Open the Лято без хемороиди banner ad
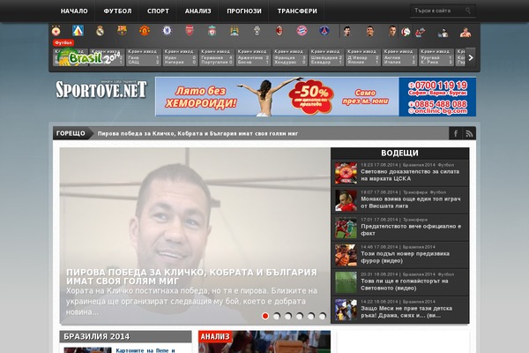 click(316, 96)
